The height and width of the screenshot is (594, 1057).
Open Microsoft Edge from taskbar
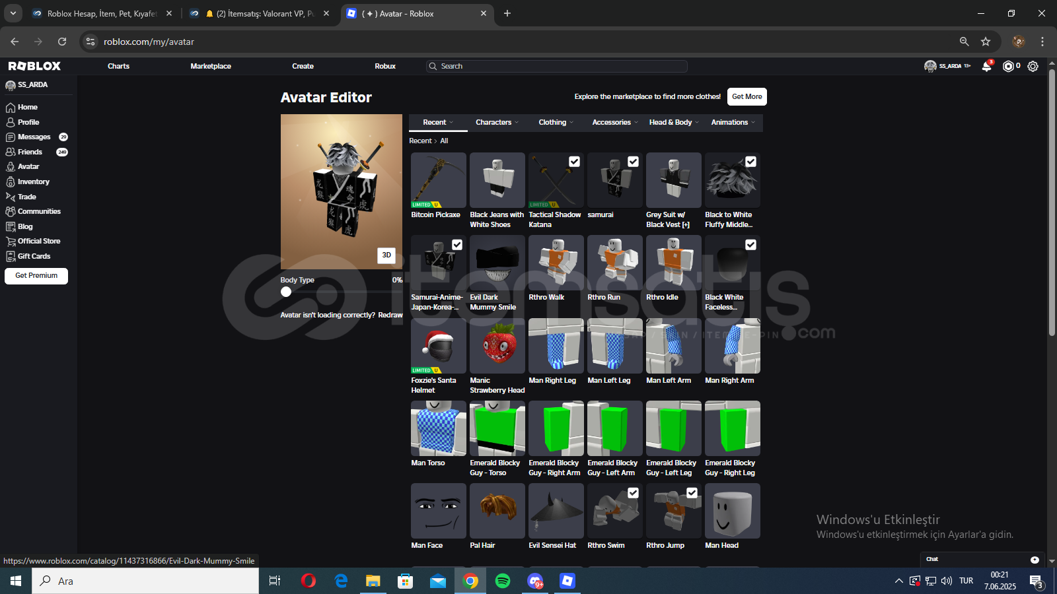click(x=341, y=581)
